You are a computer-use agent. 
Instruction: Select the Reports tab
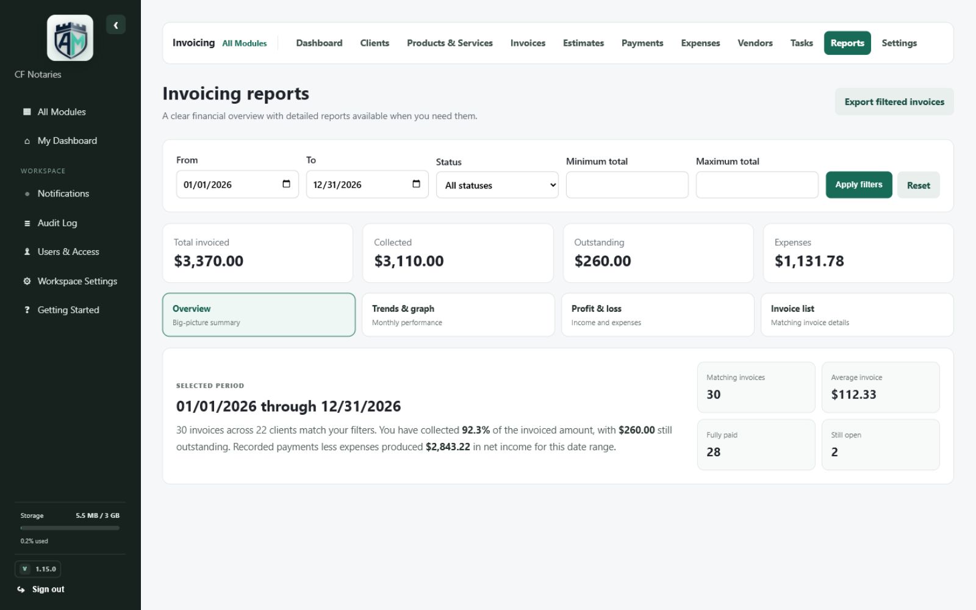[x=847, y=43]
